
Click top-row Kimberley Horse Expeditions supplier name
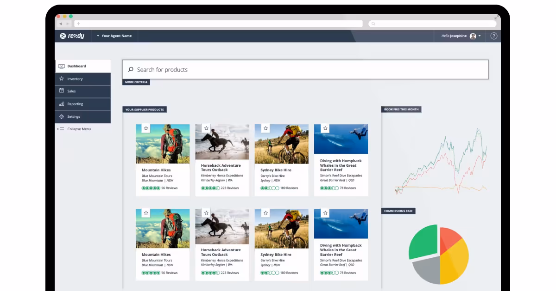222,176
